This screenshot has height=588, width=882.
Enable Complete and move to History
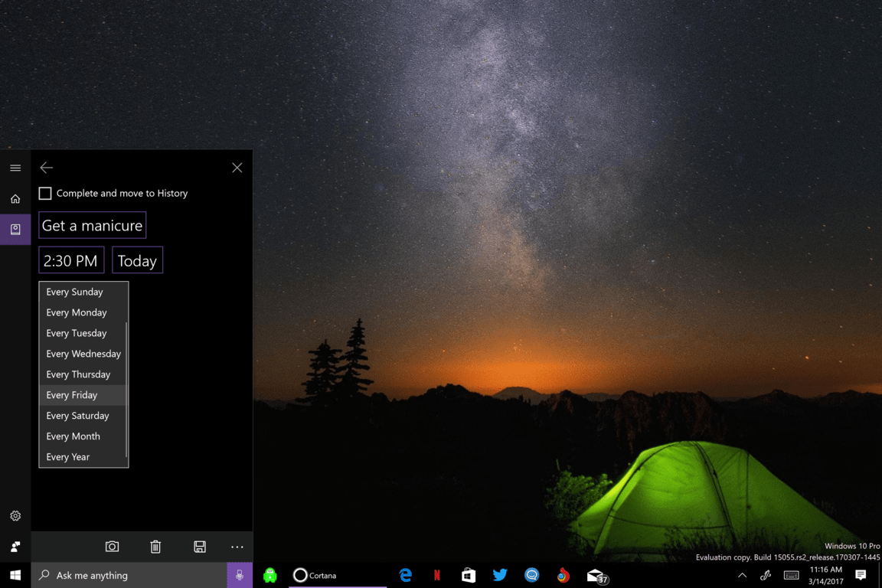(45, 193)
